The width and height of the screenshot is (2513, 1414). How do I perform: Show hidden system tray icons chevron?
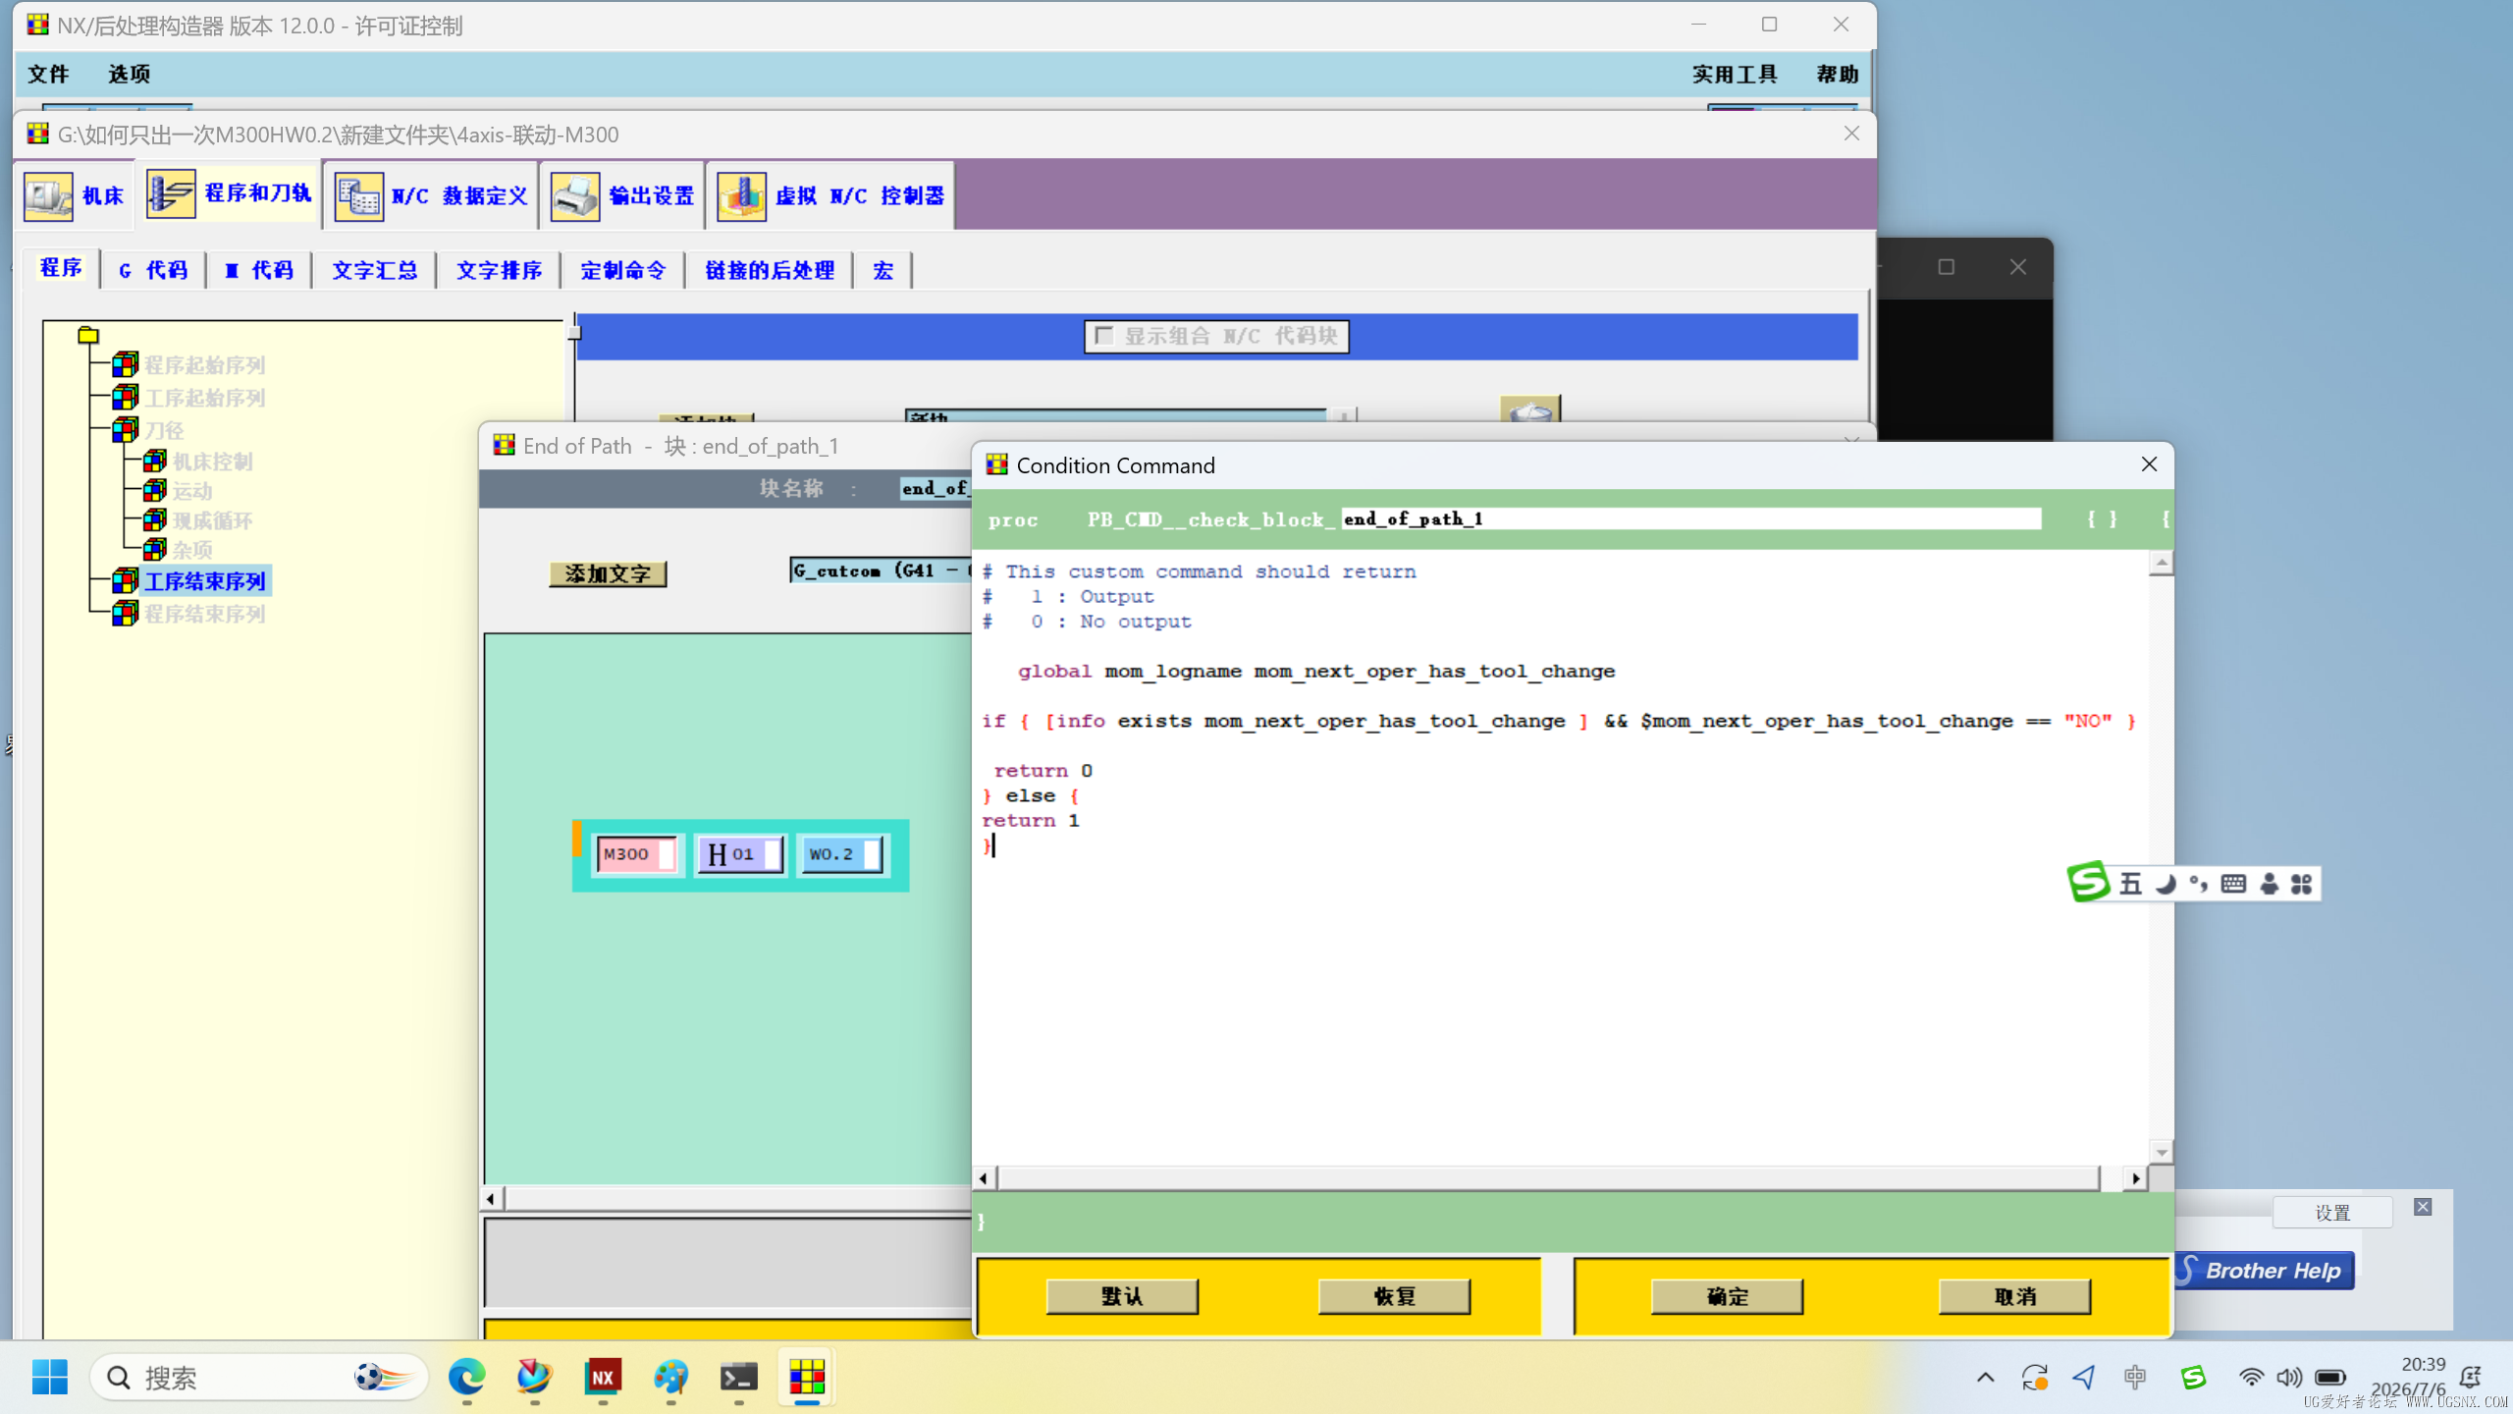[x=1985, y=1377]
